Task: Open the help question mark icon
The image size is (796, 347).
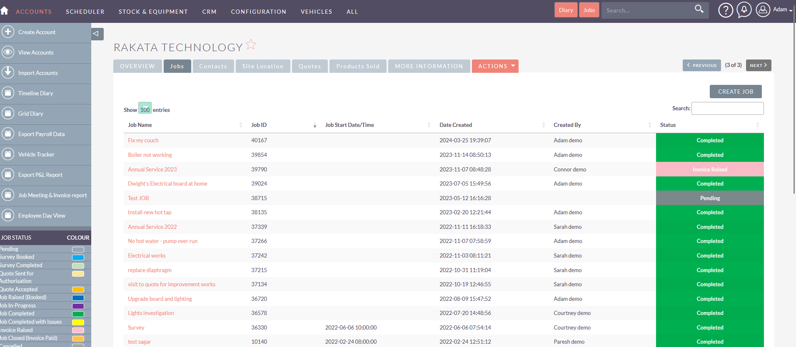Action: point(726,10)
